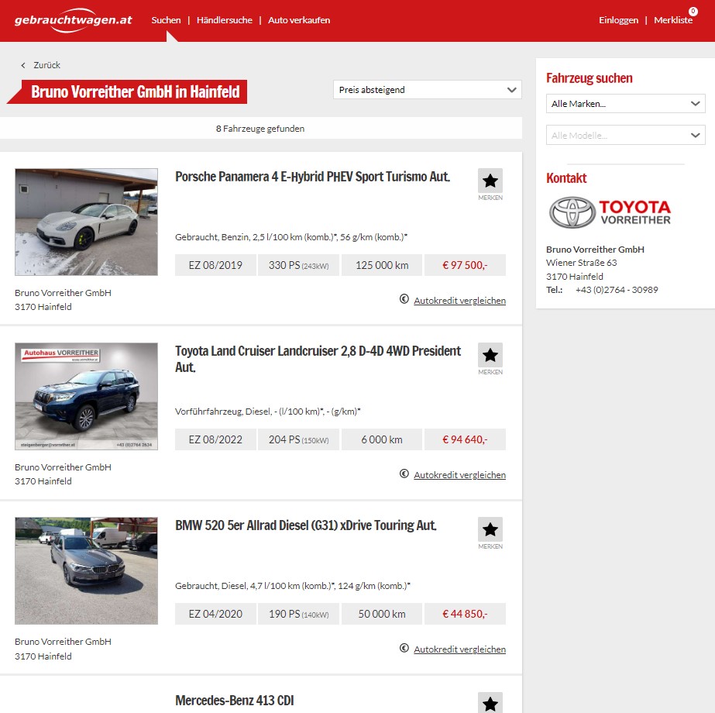Open the Händlersuche menu item

(225, 20)
